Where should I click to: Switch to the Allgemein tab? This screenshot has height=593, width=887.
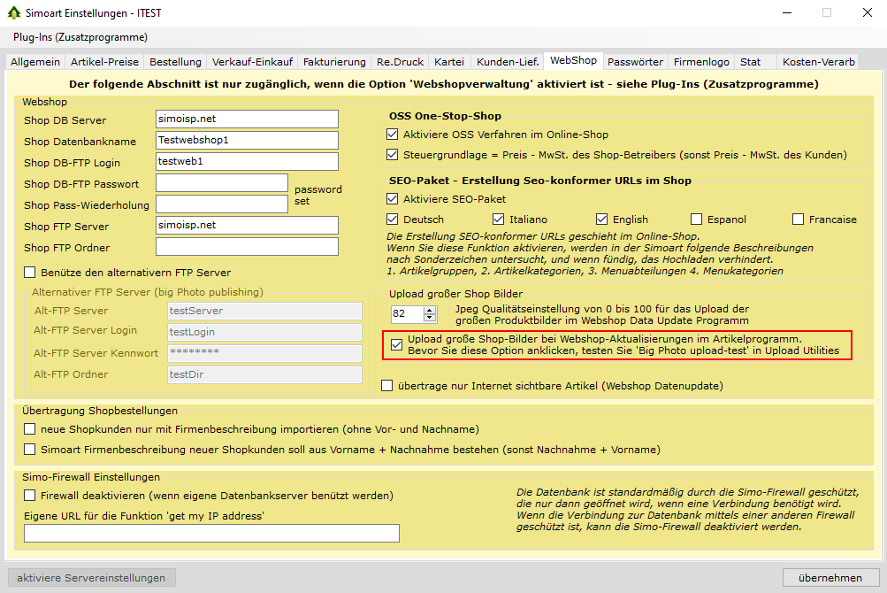coord(35,62)
